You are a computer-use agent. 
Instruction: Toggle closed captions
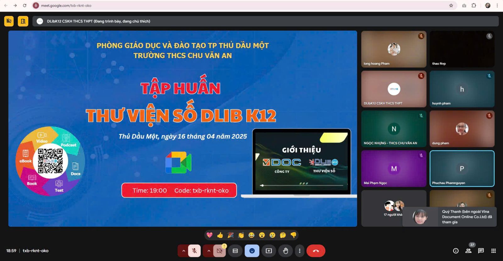coord(235,251)
